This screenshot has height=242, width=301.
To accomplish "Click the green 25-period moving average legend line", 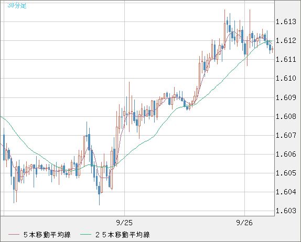I will pyautogui.click(x=85, y=235).
